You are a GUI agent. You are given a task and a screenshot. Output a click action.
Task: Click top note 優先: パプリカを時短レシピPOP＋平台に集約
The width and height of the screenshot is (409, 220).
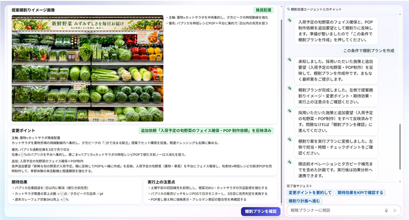pyautogui.click(x=217, y=23)
